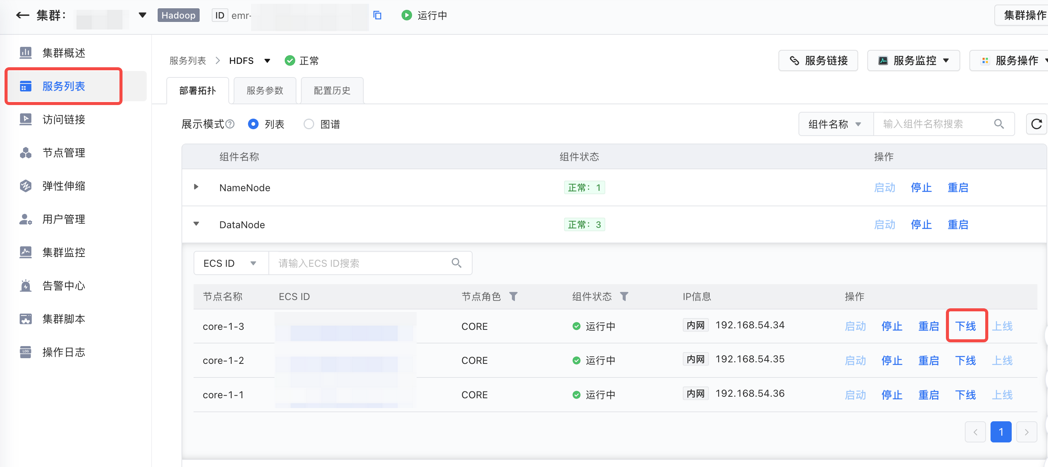Open 节点管理 in the sidebar
Viewport: 1048px width, 467px height.
click(64, 153)
